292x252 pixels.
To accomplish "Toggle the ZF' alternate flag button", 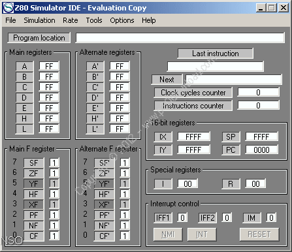I will tap(105, 174).
